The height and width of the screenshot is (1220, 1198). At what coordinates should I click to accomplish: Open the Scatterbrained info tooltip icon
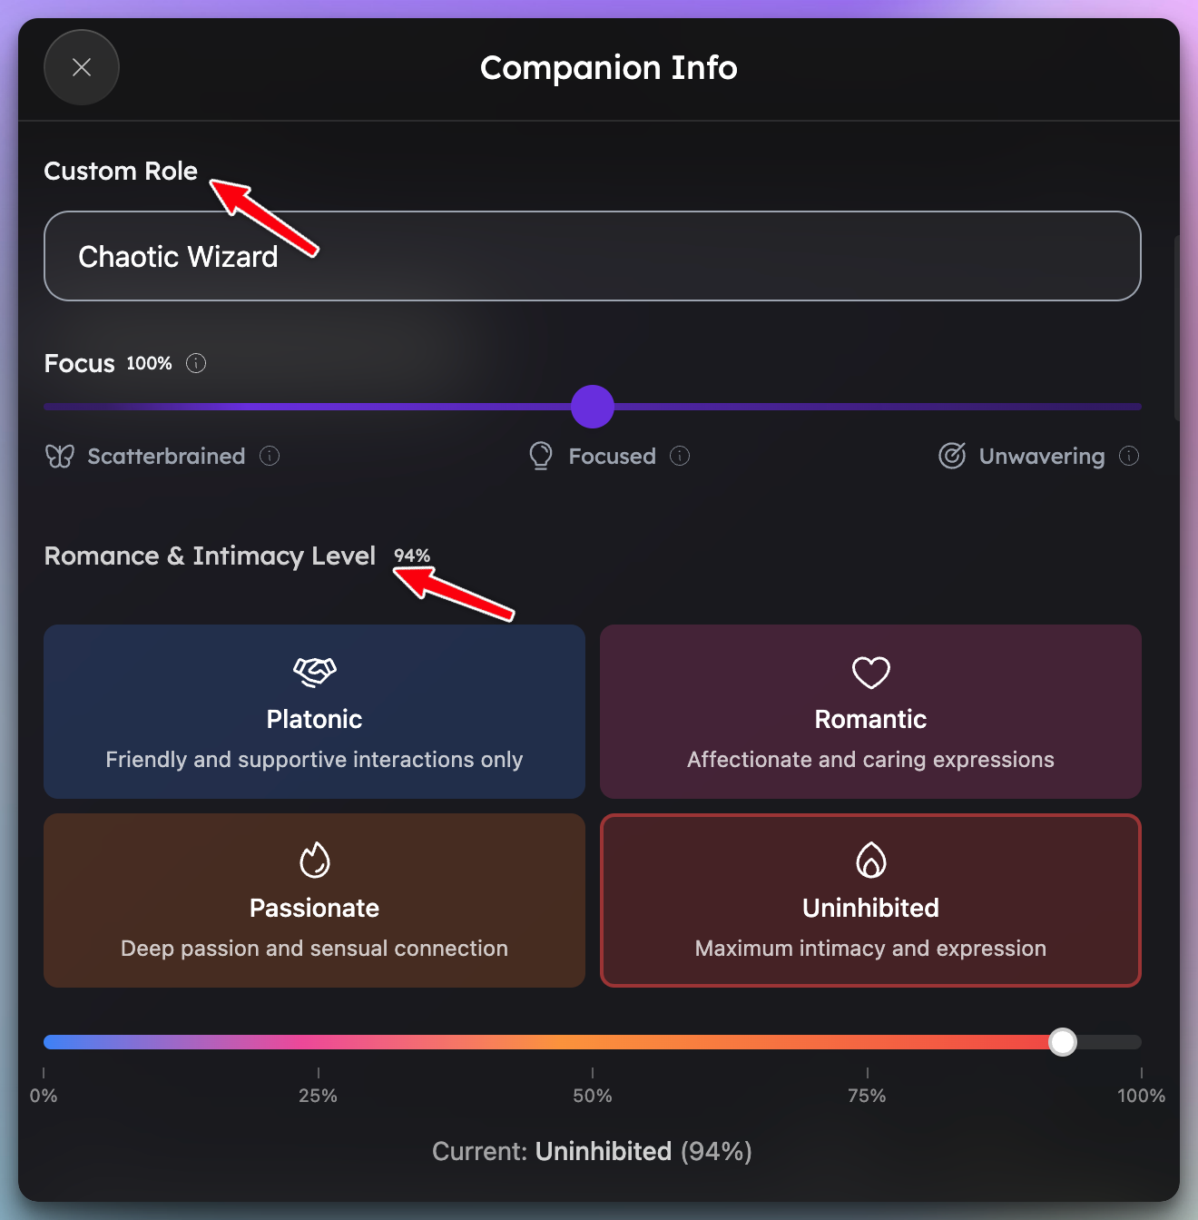(270, 456)
